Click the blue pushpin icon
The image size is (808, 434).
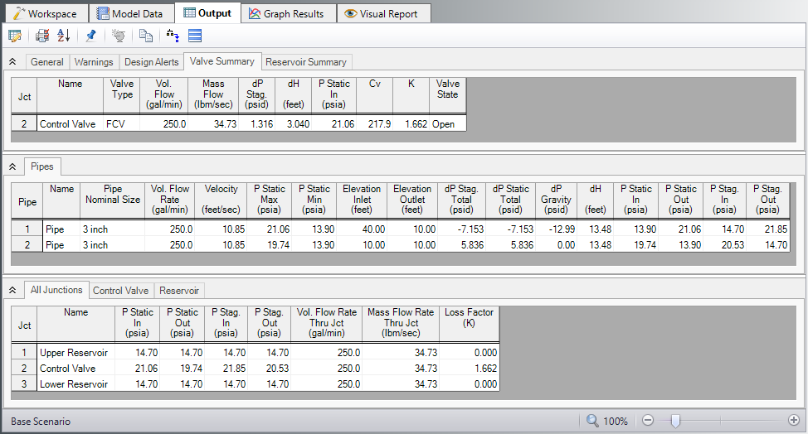point(90,36)
